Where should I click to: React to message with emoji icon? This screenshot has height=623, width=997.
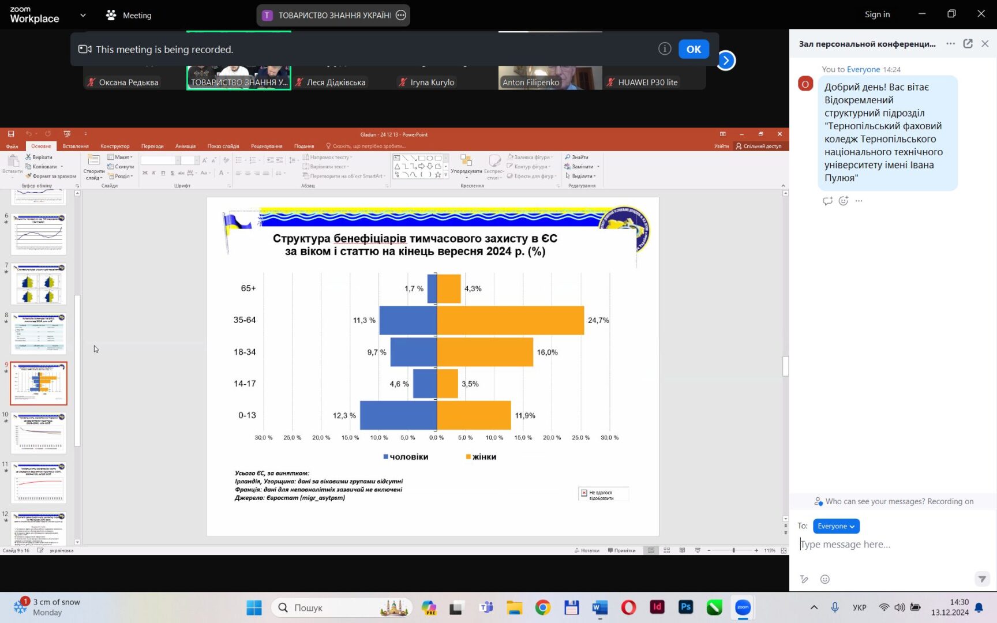pos(844,201)
